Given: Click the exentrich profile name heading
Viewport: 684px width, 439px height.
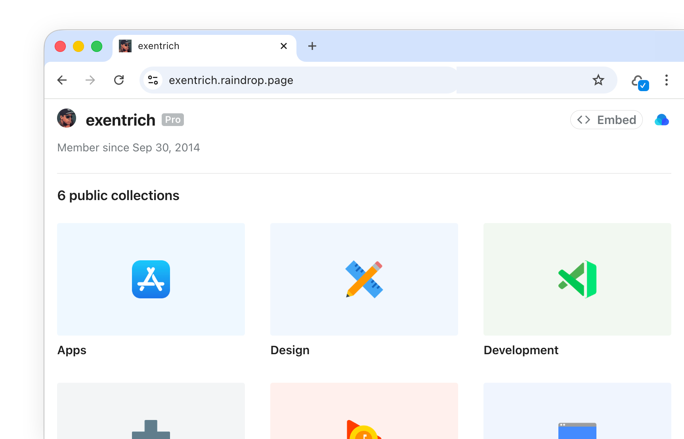Looking at the screenshot, I should (x=120, y=120).
